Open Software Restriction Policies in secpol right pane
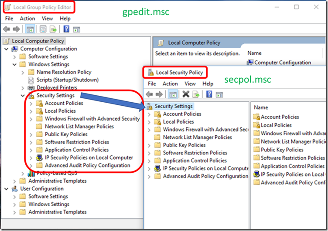Image resolution: width=328 pixels, height=231 pixels. [x=293, y=158]
